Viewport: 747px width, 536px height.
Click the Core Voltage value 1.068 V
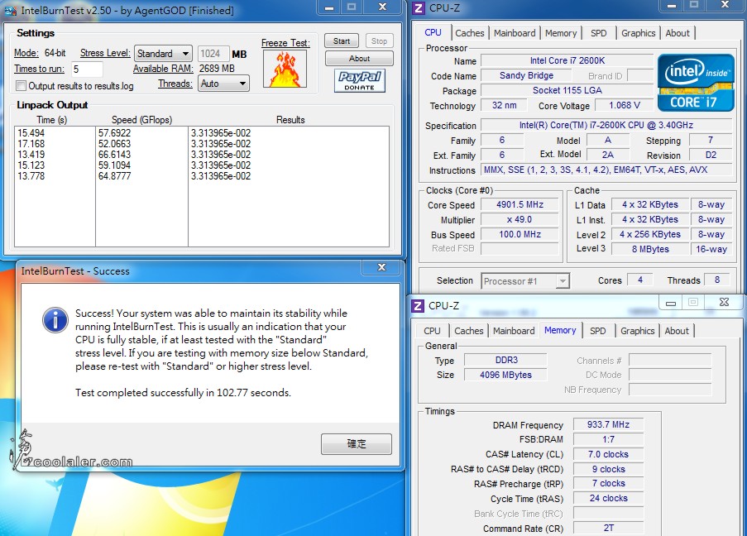[x=624, y=105]
